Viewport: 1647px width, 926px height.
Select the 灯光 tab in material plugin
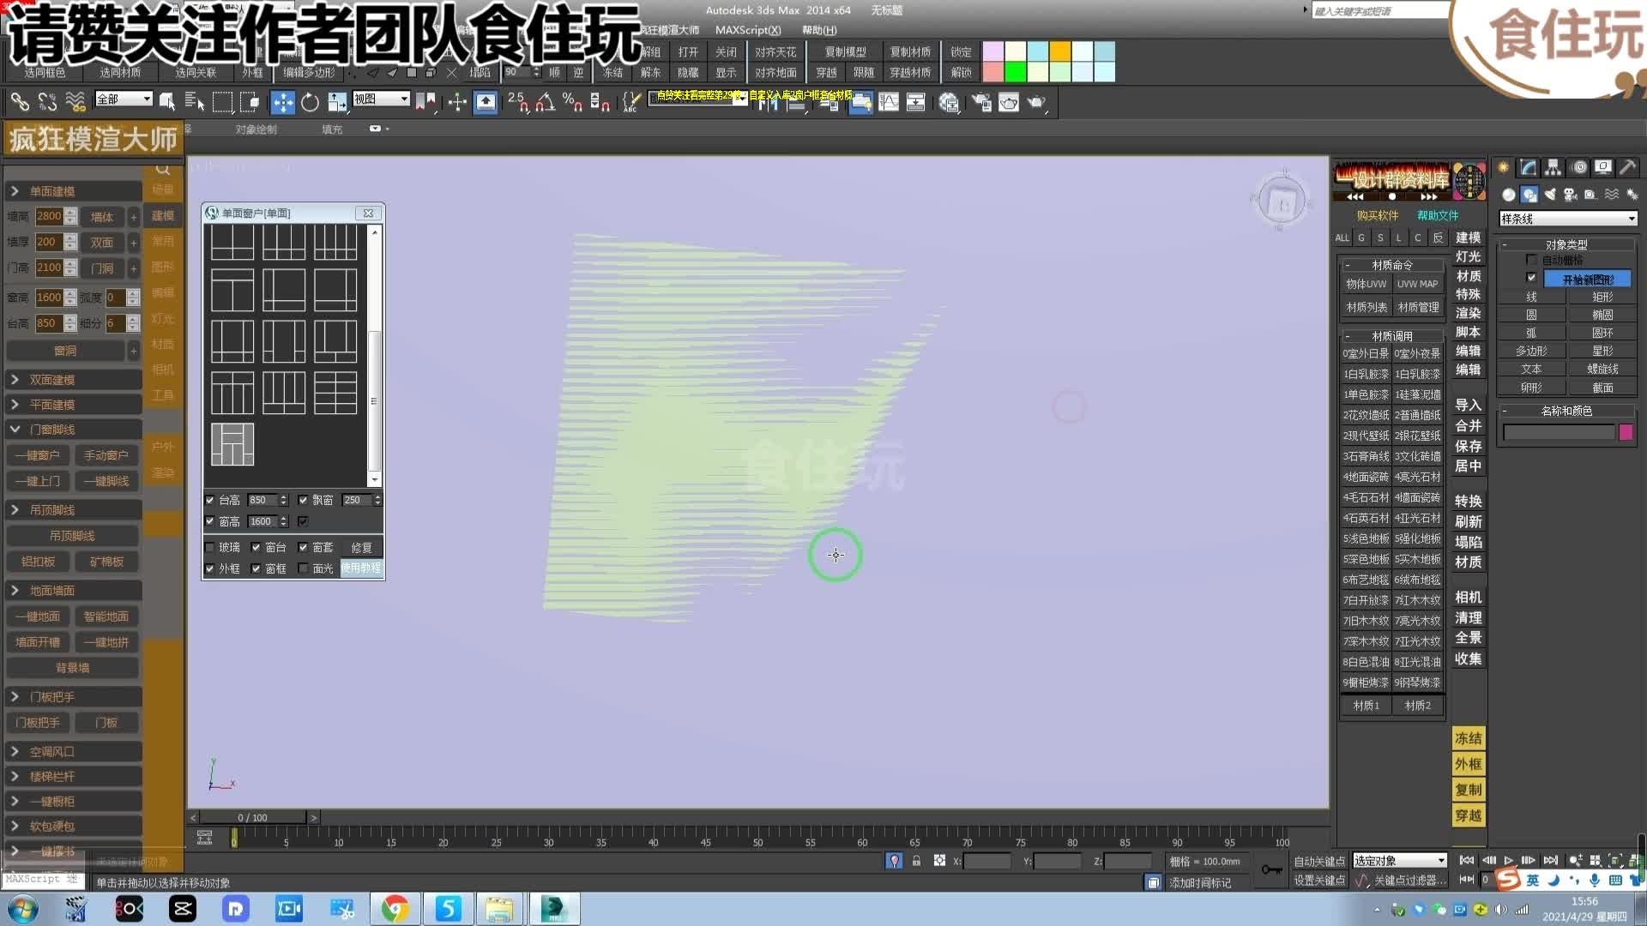pyautogui.click(x=1468, y=256)
